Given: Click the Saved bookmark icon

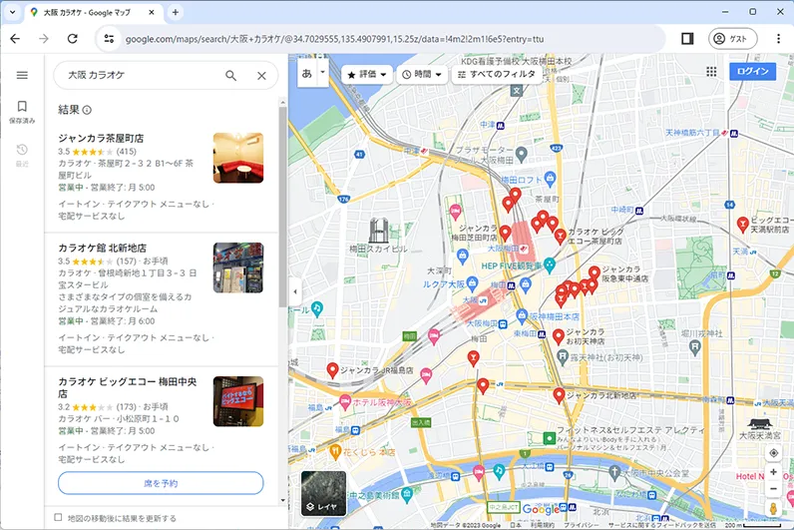Looking at the screenshot, I should [22, 107].
